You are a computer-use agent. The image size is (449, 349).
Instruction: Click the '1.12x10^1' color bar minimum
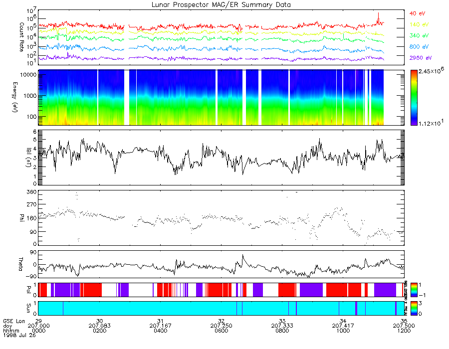[431, 123]
